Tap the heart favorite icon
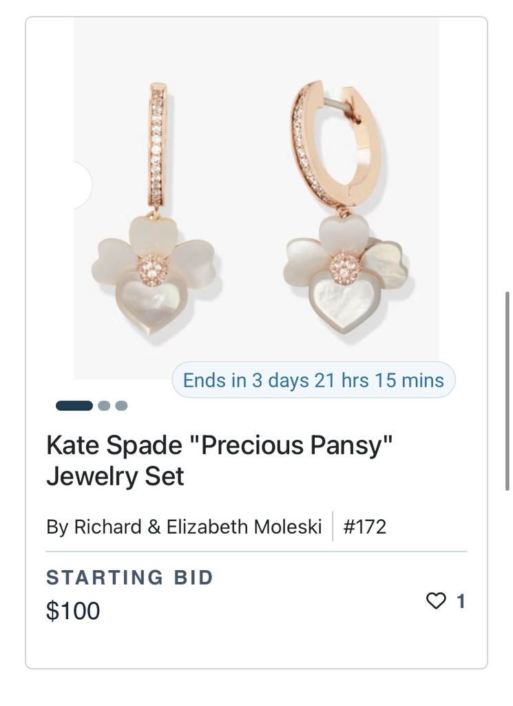The height and width of the screenshot is (706, 513). point(436,601)
